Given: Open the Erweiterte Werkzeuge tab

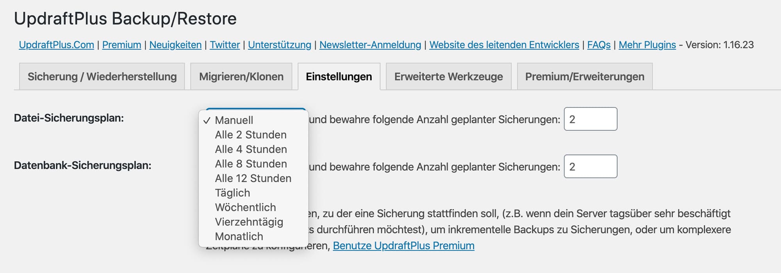Looking at the screenshot, I should (x=448, y=76).
